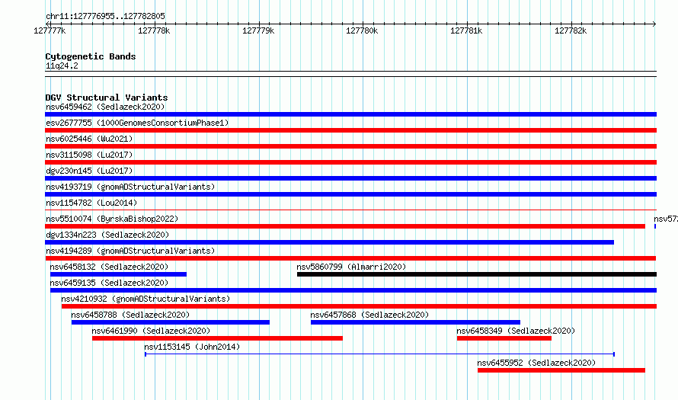The width and height of the screenshot is (678, 400).
Task: Click the short blue nsv6458132 bar
Action: [x=119, y=274]
